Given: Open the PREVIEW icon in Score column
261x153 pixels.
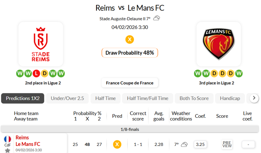Looking at the screenshot, I should point(227,144).
